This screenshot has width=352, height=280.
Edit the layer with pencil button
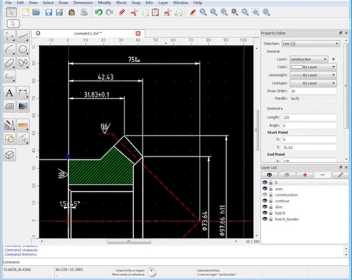tap(340, 175)
